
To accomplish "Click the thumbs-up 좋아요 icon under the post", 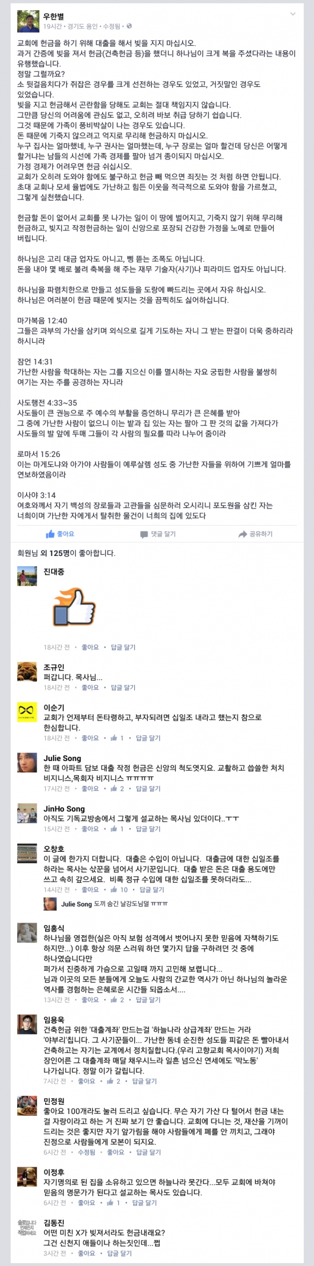I will click(x=50, y=534).
